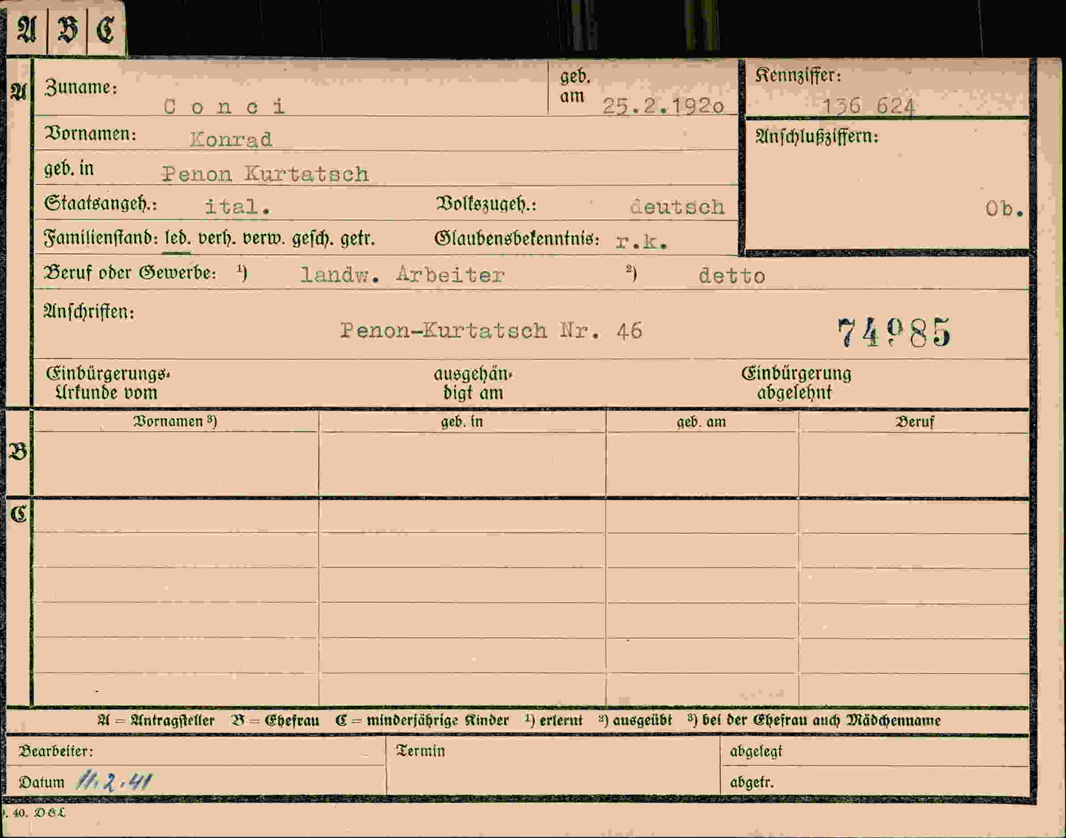Click the "Zuname:" field label
Screen dimensions: 1066x838
[x=81, y=88]
